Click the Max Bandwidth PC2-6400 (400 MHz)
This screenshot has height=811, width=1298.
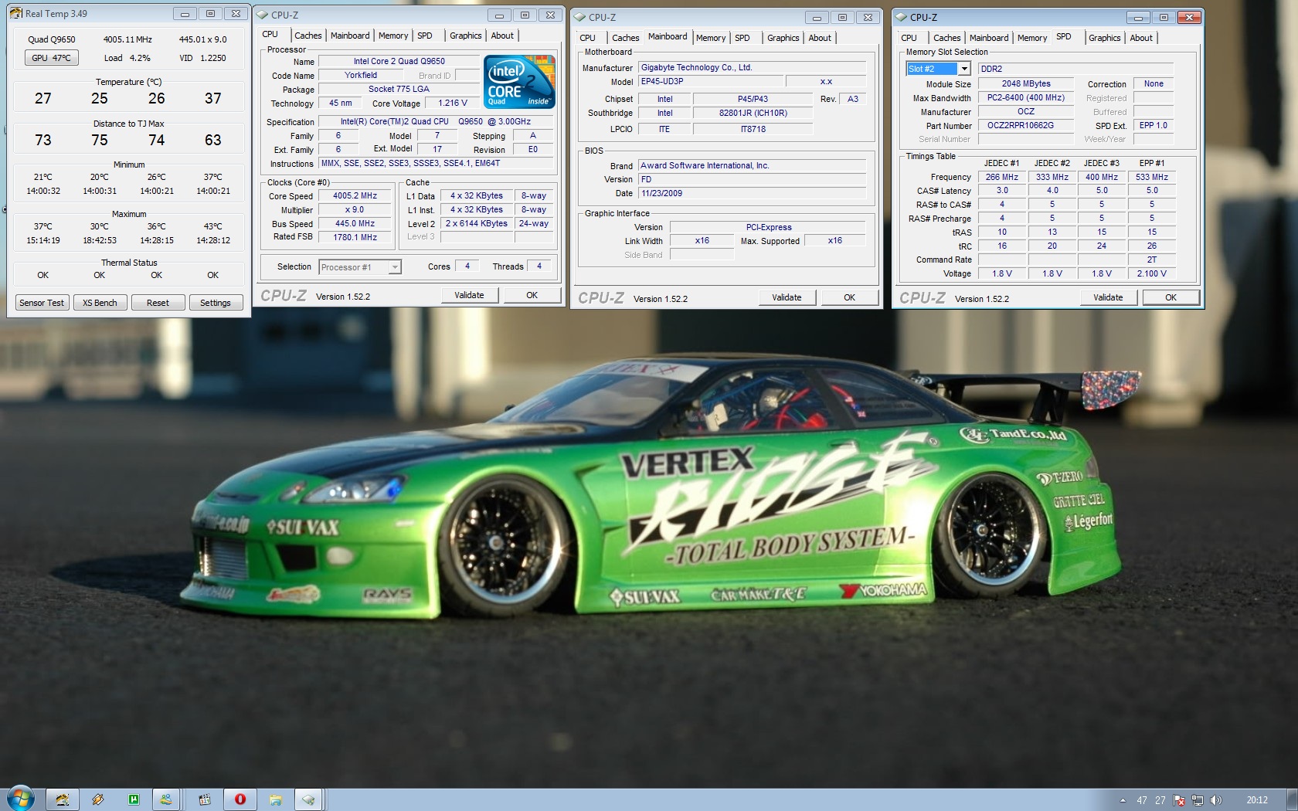tap(1025, 97)
